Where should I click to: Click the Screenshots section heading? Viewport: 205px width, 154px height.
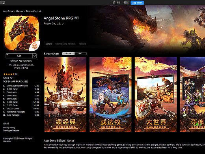(52, 54)
